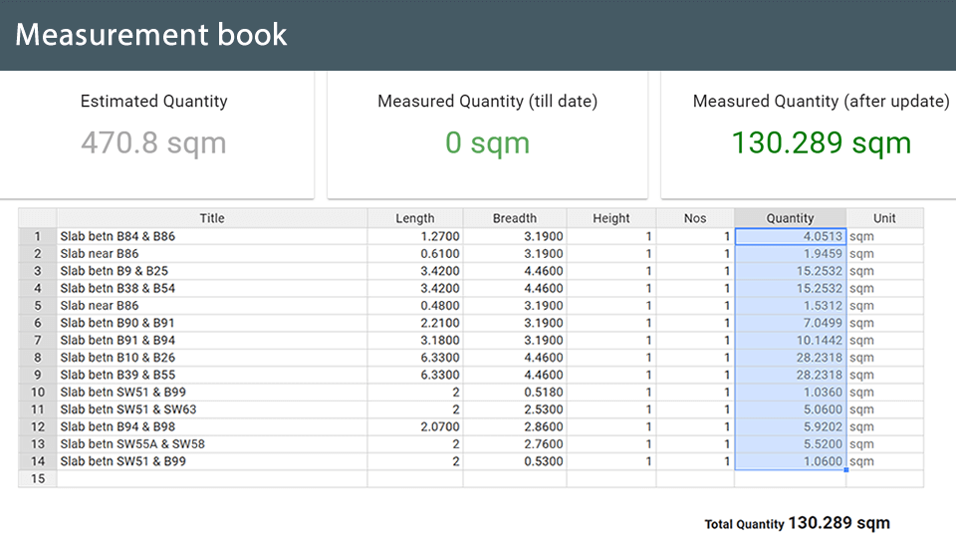Click the 'Slab betn B9 & B25' title cell
956x538 pixels.
pyautogui.click(x=212, y=271)
